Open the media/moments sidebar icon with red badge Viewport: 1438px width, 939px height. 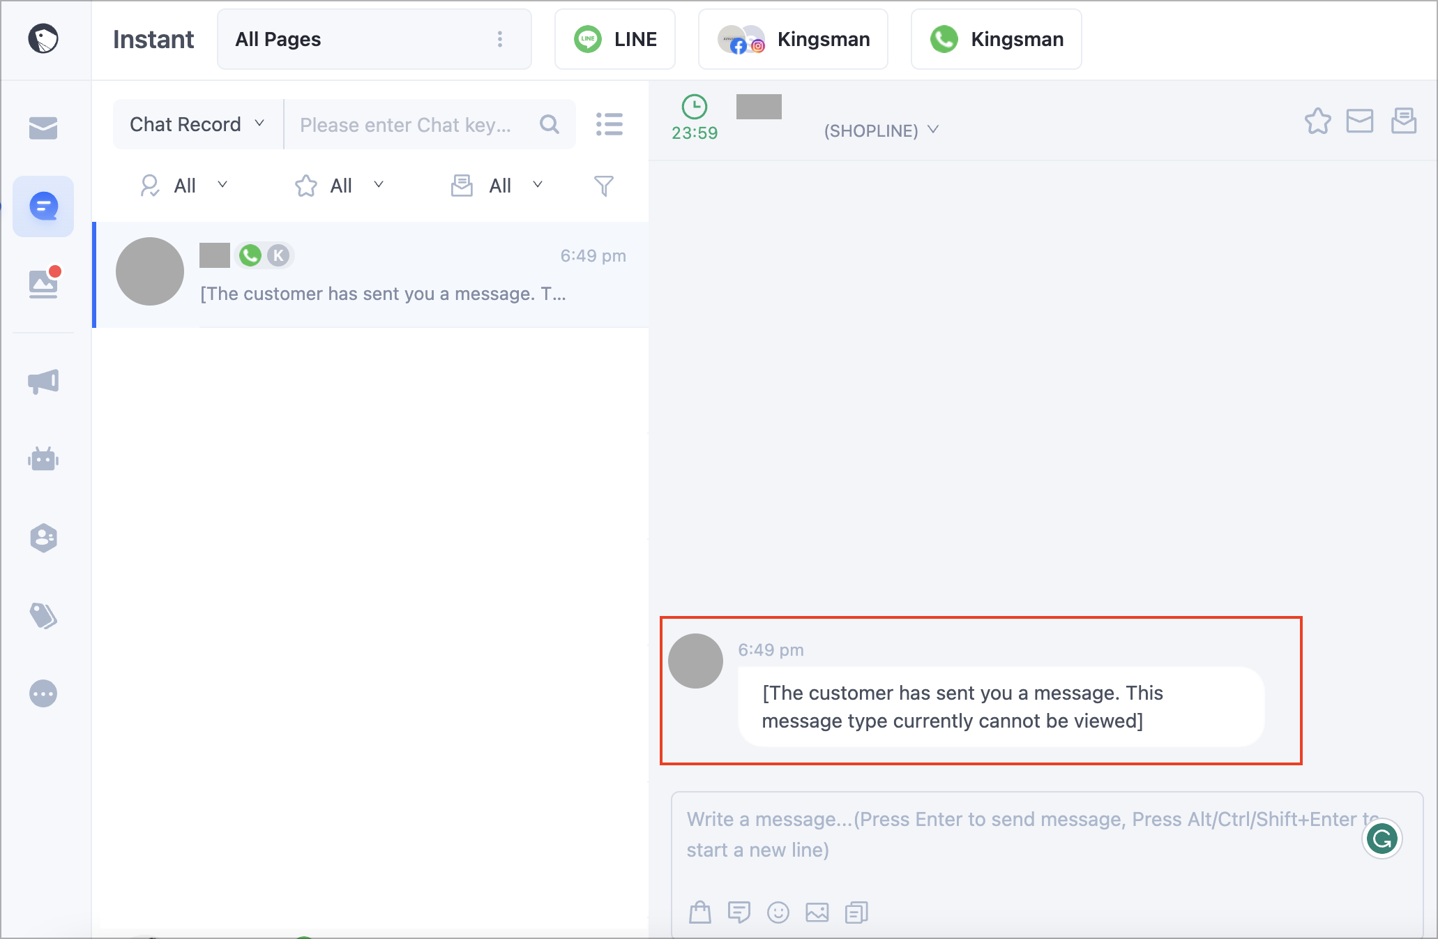coord(43,284)
